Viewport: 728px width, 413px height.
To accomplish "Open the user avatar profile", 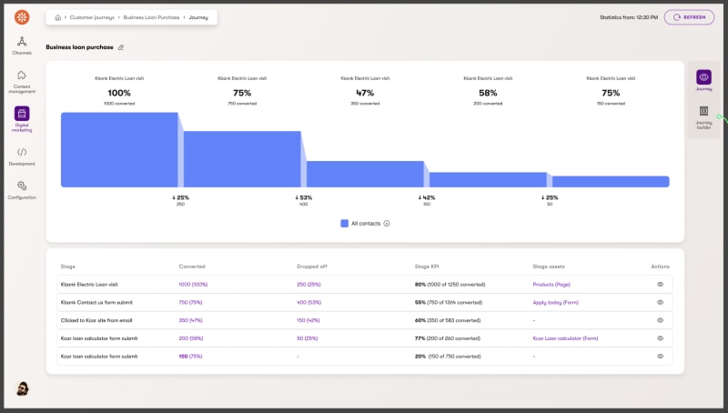I will click(x=22, y=388).
